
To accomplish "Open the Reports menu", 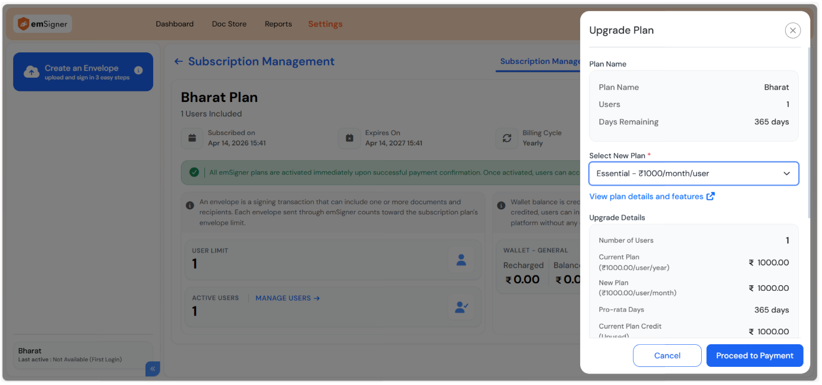I will (278, 24).
